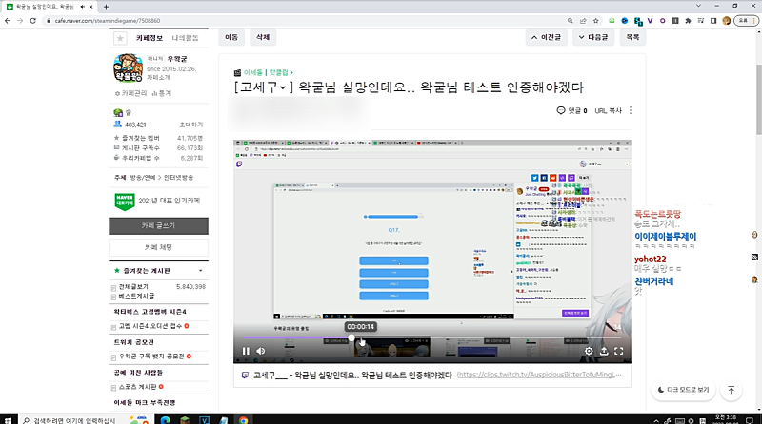Go to the next post (다음글)
The height and width of the screenshot is (424, 762).
[x=592, y=38]
